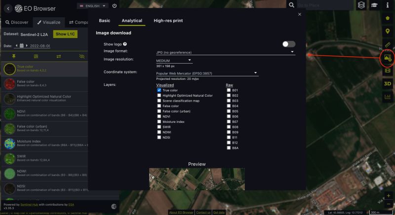Check the raw band B04 checkbox
Screen dimensions: 395x215
[229, 106]
